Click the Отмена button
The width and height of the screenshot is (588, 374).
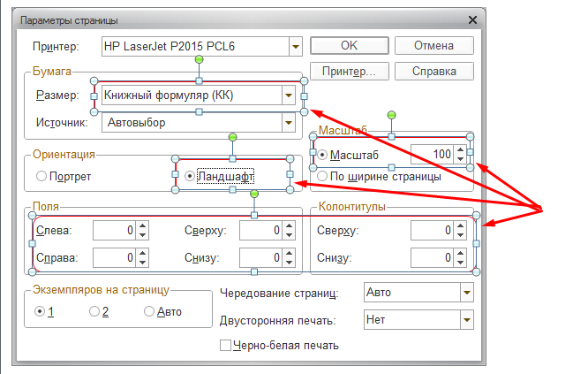coord(433,45)
